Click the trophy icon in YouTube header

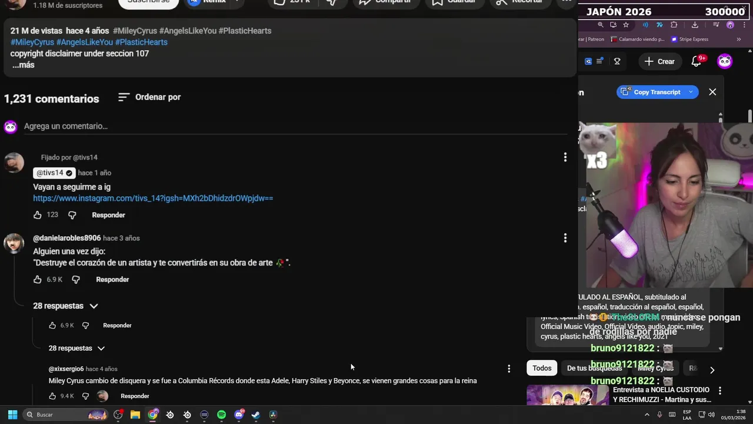(x=617, y=61)
